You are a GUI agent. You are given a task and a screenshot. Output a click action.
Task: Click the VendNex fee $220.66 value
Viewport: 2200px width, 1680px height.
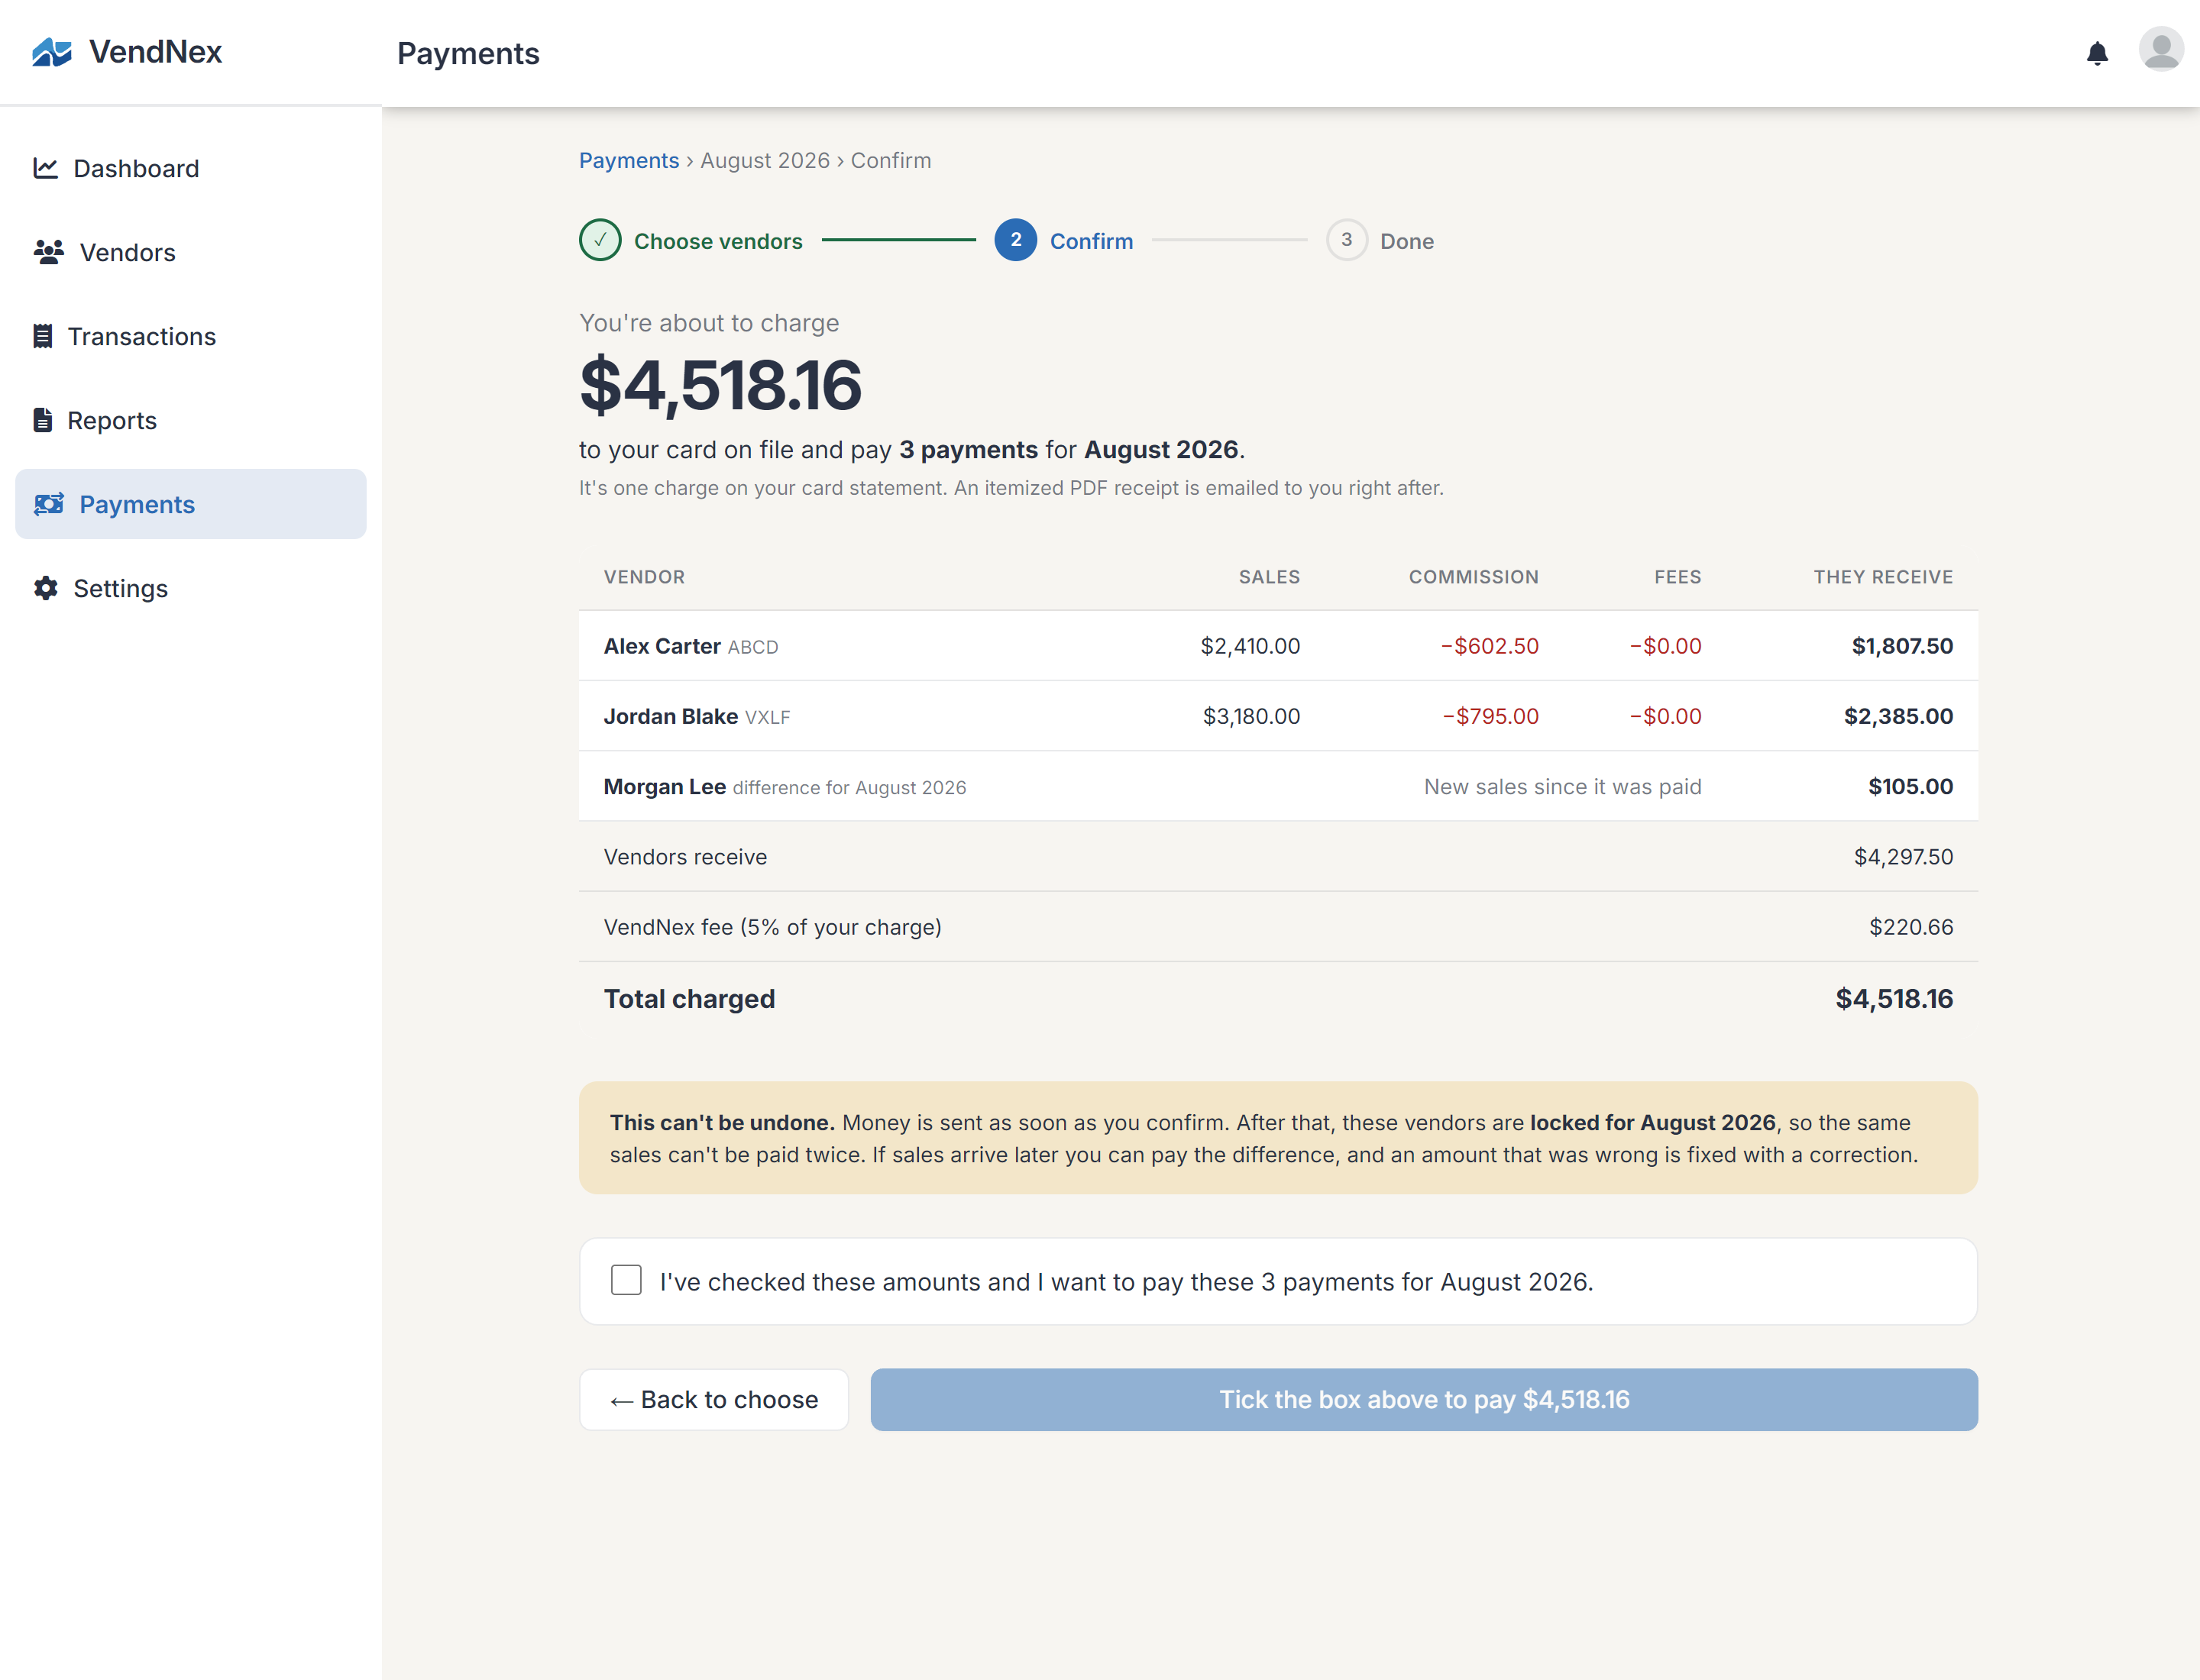pos(1912,927)
